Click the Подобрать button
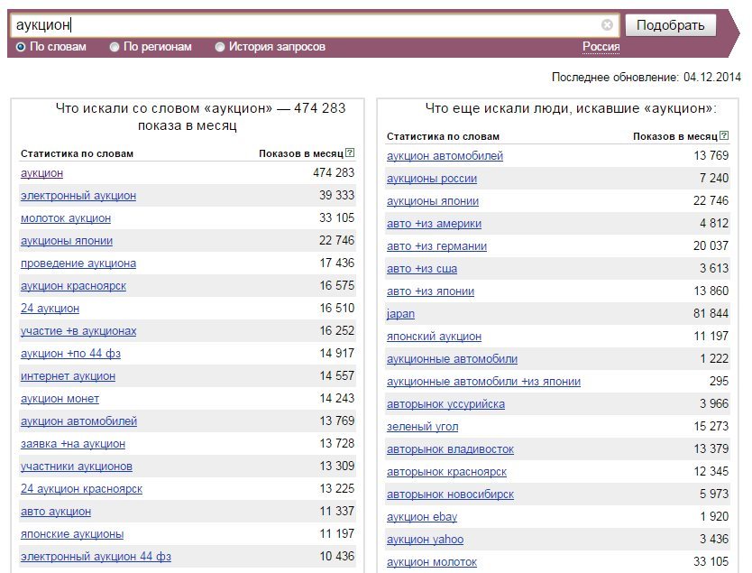The width and height of the screenshot is (752, 573). tap(671, 25)
